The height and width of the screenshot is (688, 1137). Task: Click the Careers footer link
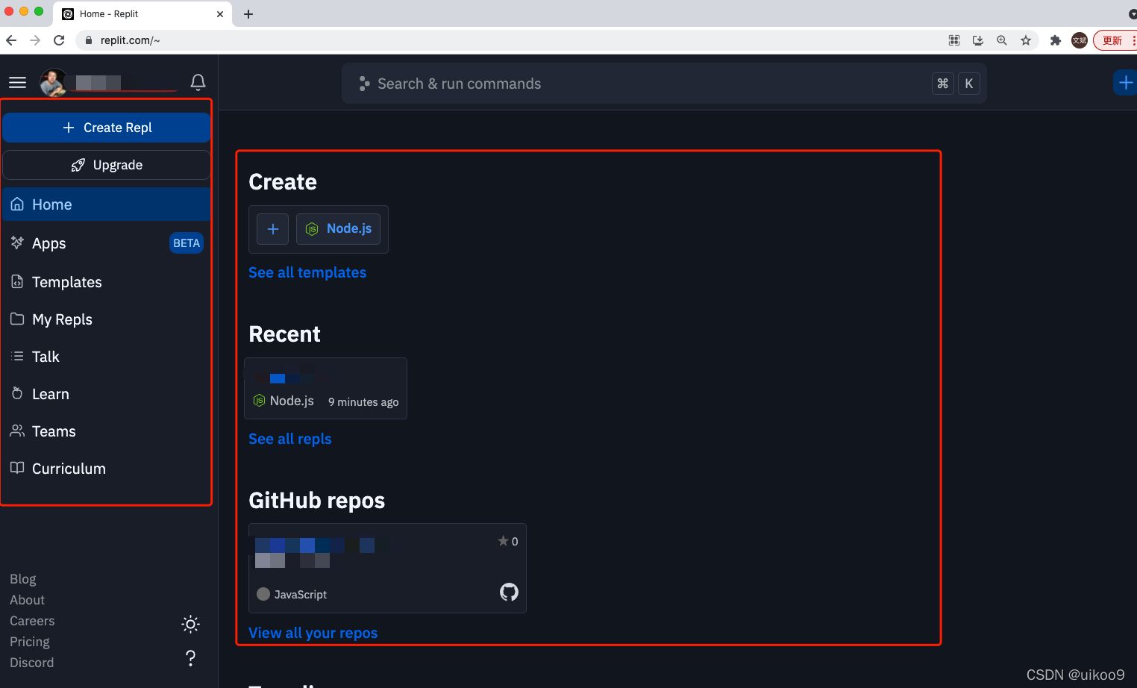[x=32, y=621]
